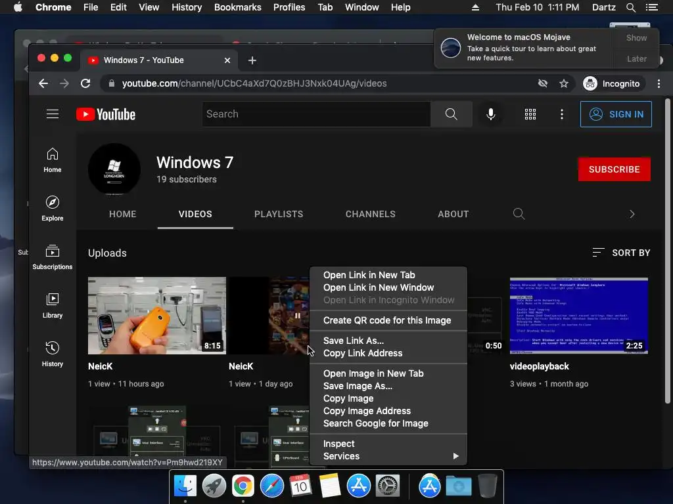Open System Preferences from the Dock

click(x=388, y=486)
